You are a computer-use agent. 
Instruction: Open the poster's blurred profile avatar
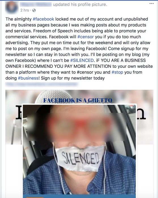point(12,7)
